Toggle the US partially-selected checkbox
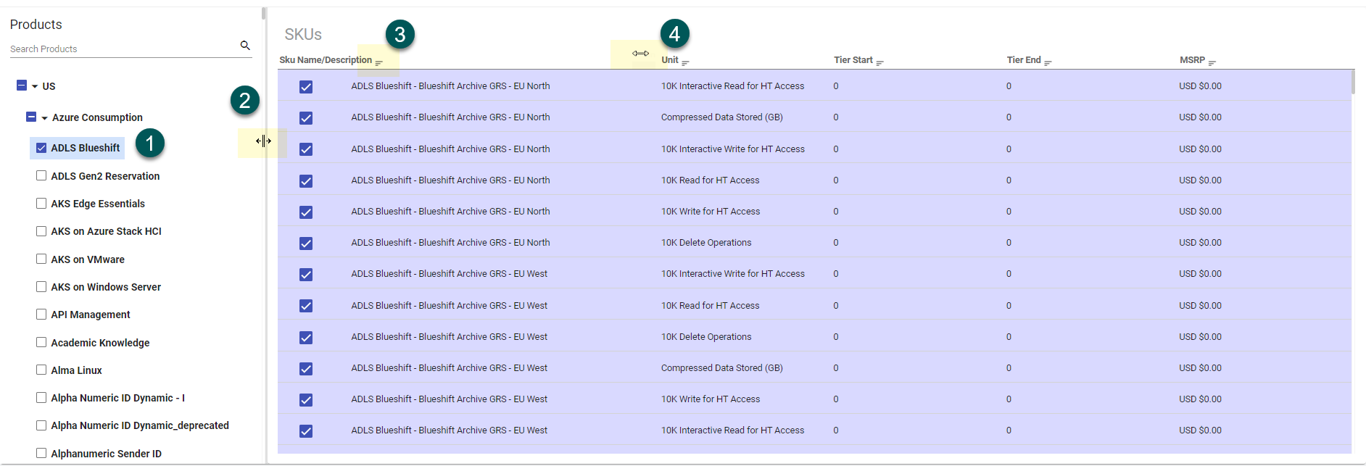 point(22,86)
